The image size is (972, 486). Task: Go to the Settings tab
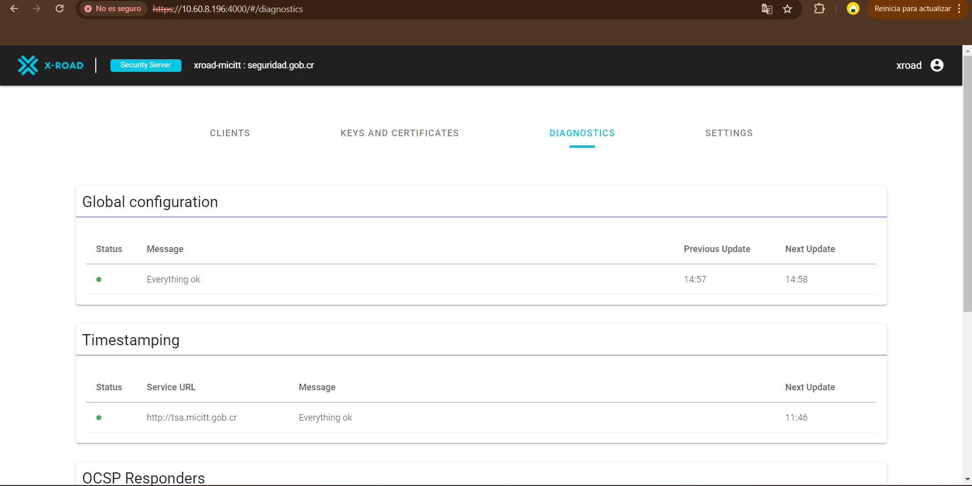729,133
